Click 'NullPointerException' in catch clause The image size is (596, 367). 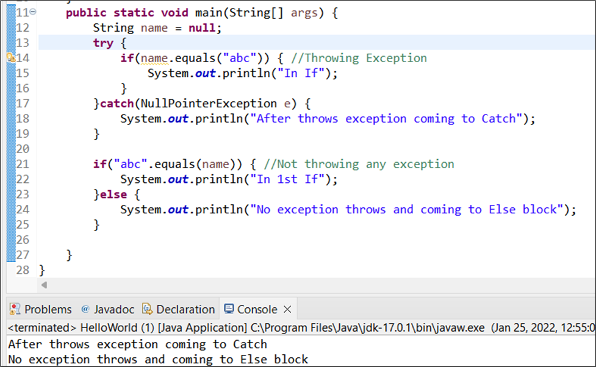(x=209, y=104)
